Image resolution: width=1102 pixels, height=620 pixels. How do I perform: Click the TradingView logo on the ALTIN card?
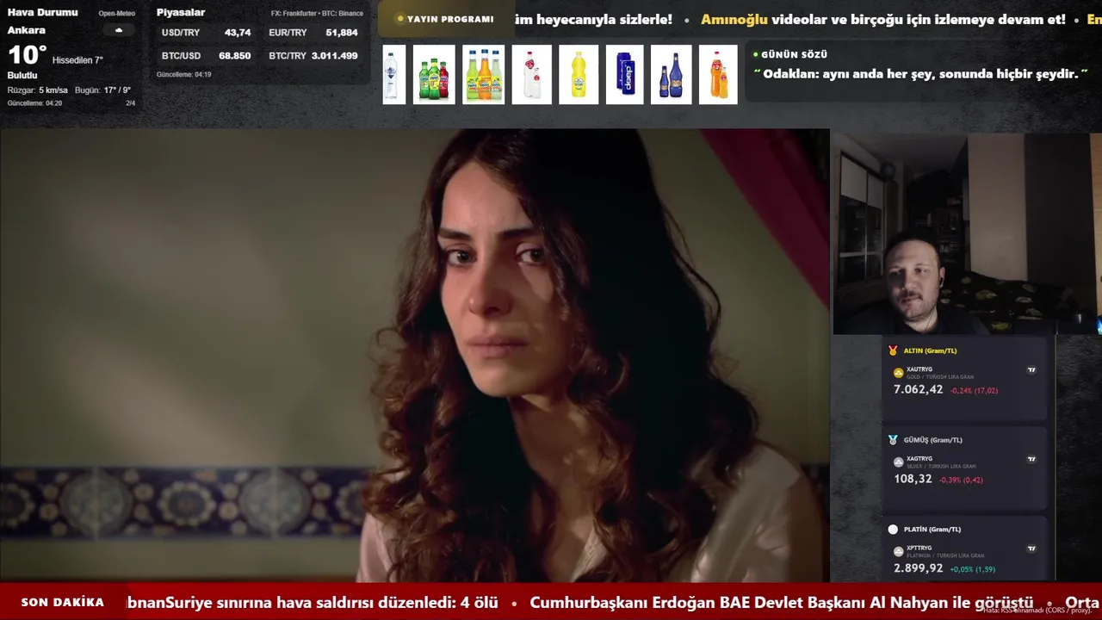tap(1031, 370)
